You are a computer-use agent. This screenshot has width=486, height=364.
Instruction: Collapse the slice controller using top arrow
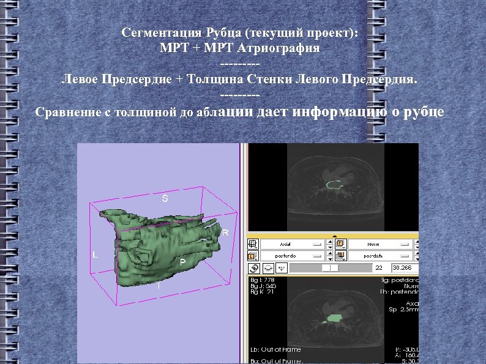334,236
